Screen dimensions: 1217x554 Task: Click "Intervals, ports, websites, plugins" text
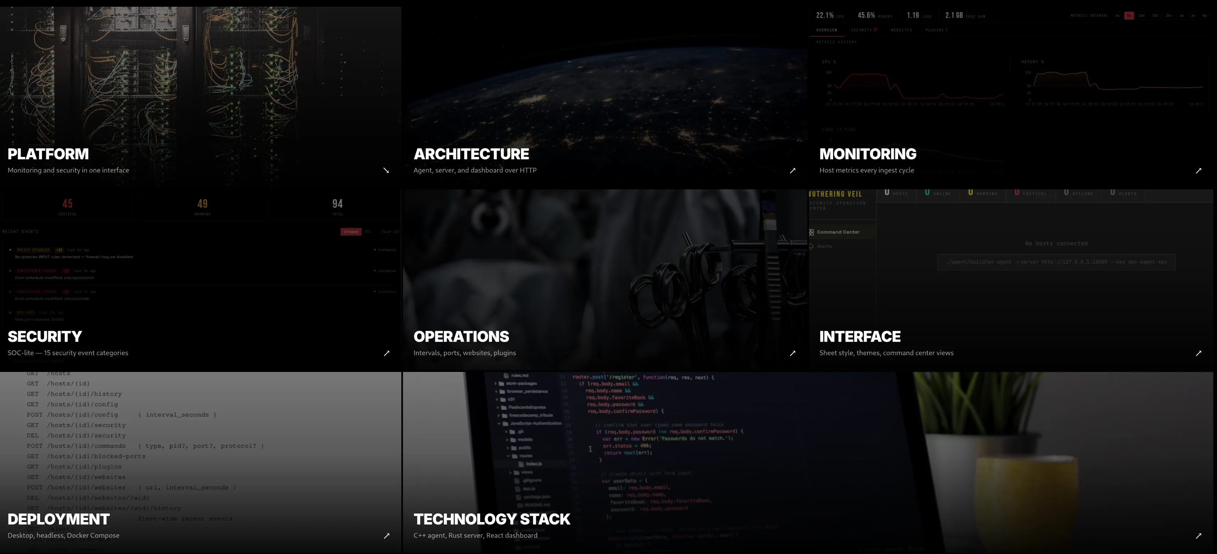point(464,353)
